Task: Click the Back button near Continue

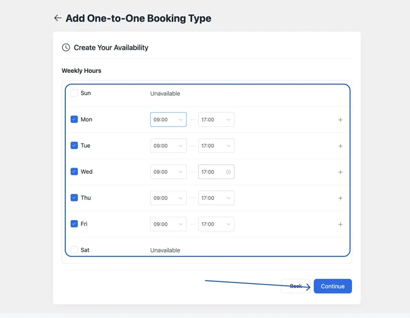Action: click(296, 286)
